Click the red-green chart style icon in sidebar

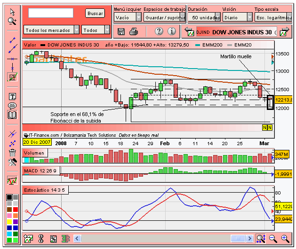(12, 180)
